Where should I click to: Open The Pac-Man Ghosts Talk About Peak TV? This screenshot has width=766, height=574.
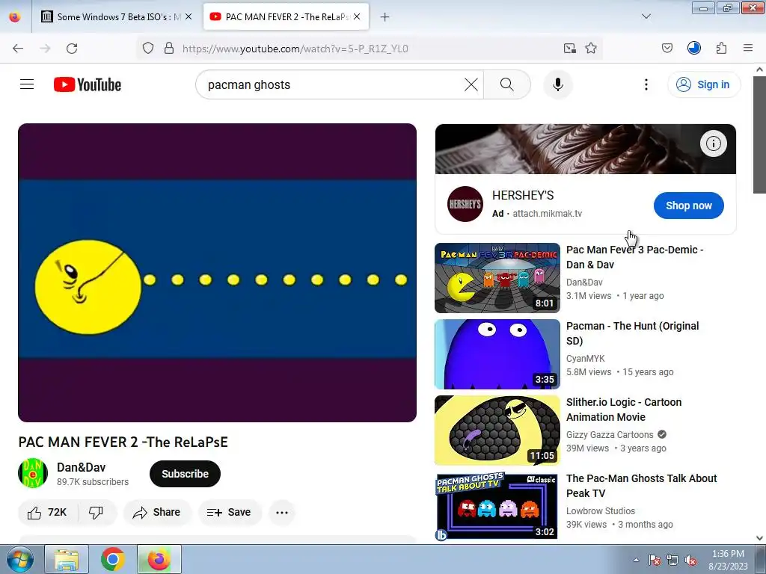click(641, 486)
